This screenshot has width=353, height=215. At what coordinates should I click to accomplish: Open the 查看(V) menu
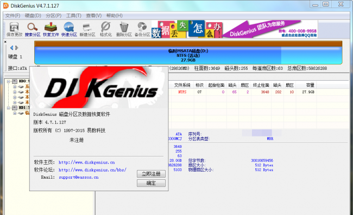coord(94,16)
